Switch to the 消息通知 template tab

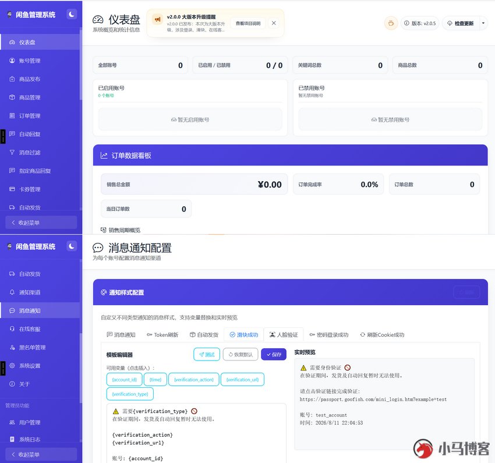[121, 334]
